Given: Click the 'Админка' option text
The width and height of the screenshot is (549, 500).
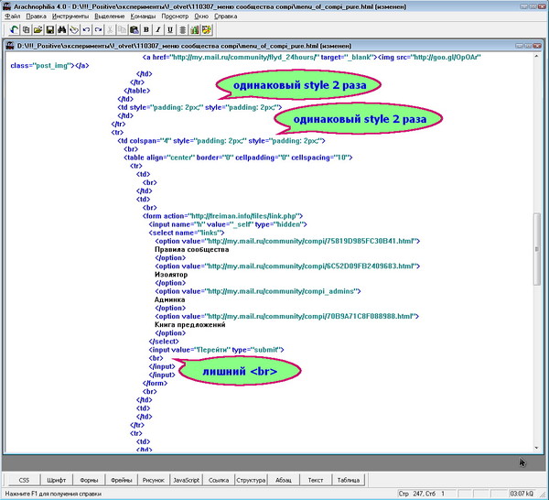Looking at the screenshot, I should (x=169, y=300).
